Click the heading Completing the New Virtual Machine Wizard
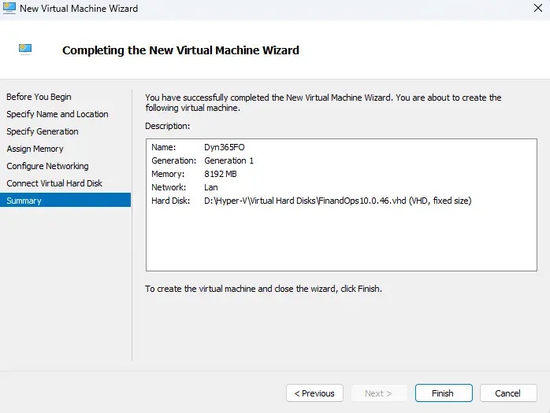 coord(180,50)
